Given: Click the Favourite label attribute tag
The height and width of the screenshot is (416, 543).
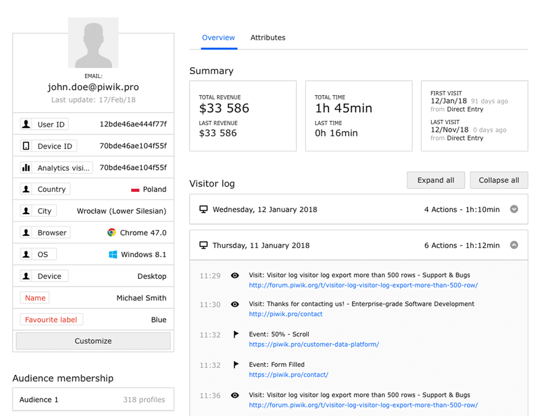Looking at the screenshot, I should (x=51, y=320).
